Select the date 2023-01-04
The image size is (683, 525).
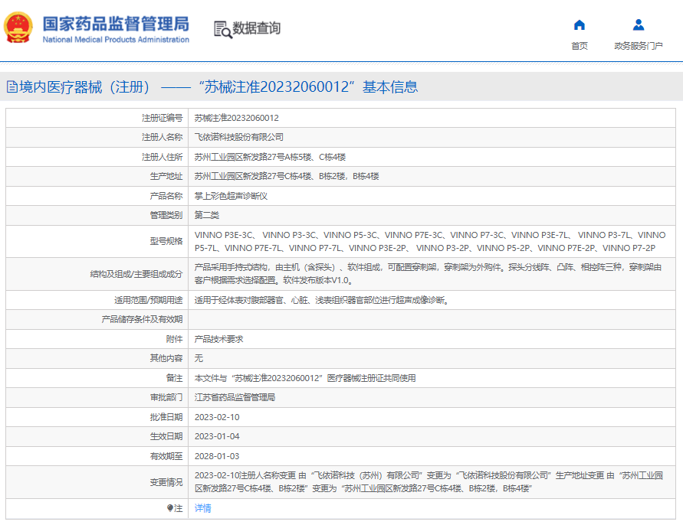click(x=217, y=436)
